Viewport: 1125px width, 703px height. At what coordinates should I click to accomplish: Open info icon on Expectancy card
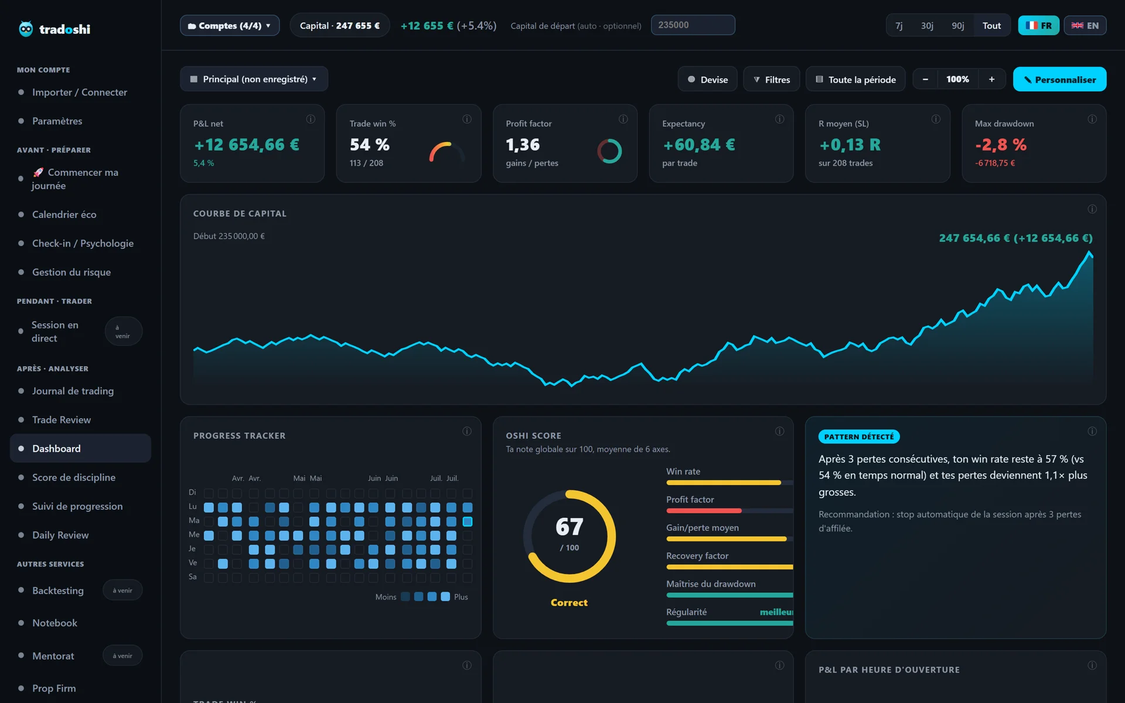click(780, 119)
